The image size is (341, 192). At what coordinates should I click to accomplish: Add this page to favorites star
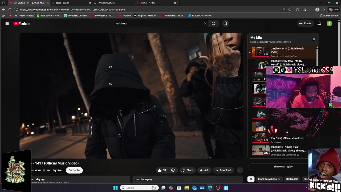coord(290,10)
